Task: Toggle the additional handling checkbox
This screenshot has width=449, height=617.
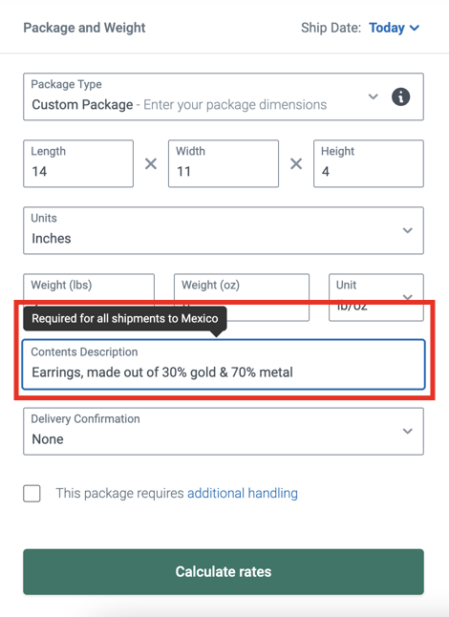Action: (x=32, y=494)
